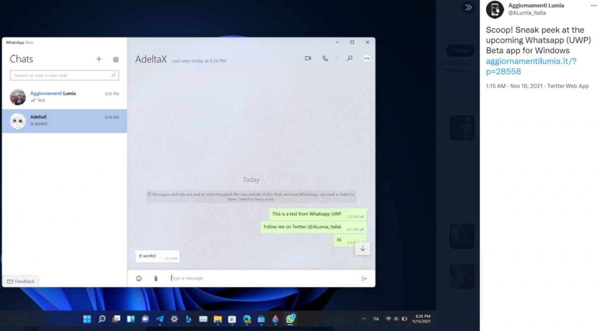The image size is (597, 331).
Task: Click the paperclip attach file icon
Action: point(156,278)
